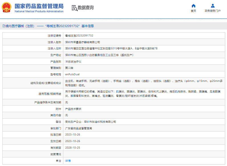Screen dimensions: 227x166
Task: Click the 注册人住所 row label
Action: 54,48
